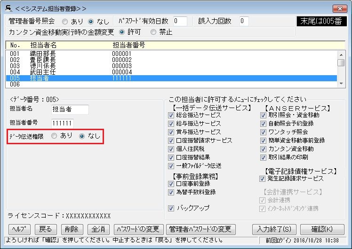The image size is (352, 249).
Task: Click the application icon in title bar
Action: coord(8,8)
